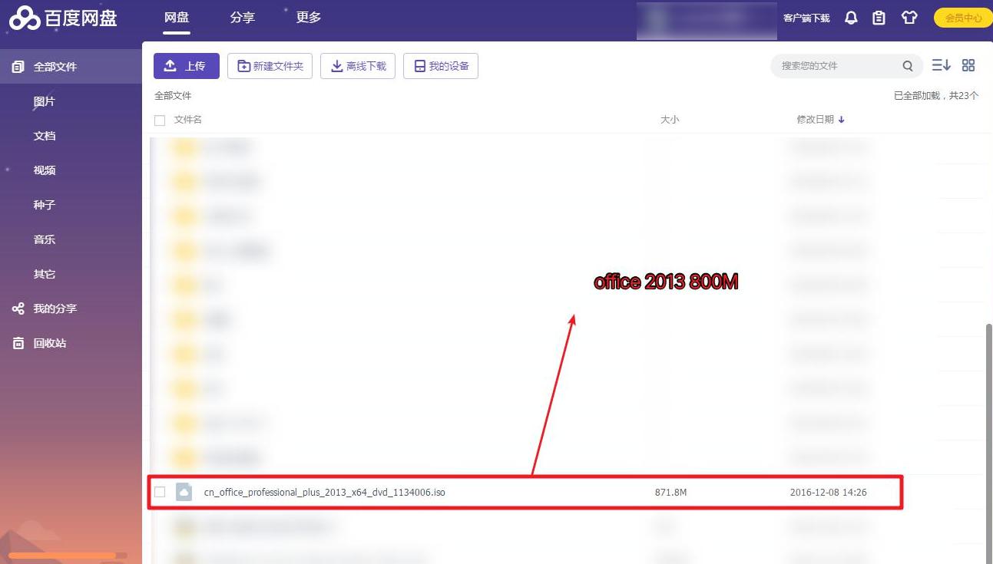
Task: Open 图片 category in the sidebar
Action: click(x=45, y=101)
